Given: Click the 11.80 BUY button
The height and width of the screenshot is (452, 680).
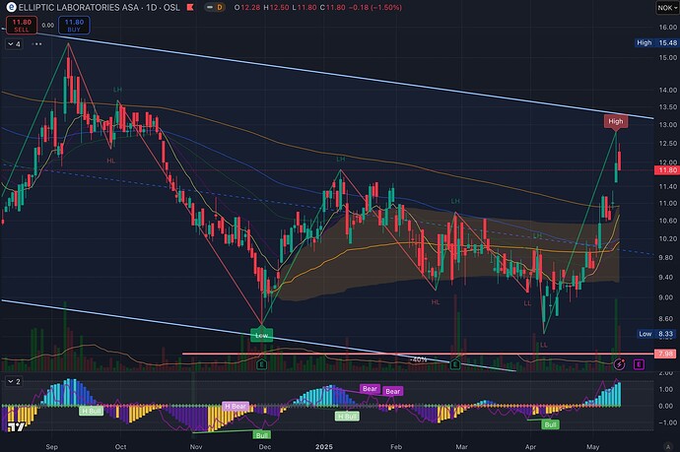Looking at the screenshot, I should click(x=74, y=26).
